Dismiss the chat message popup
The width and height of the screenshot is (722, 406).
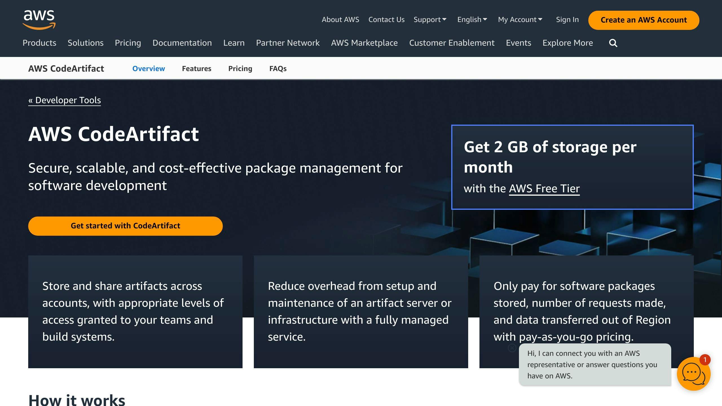tap(512, 348)
